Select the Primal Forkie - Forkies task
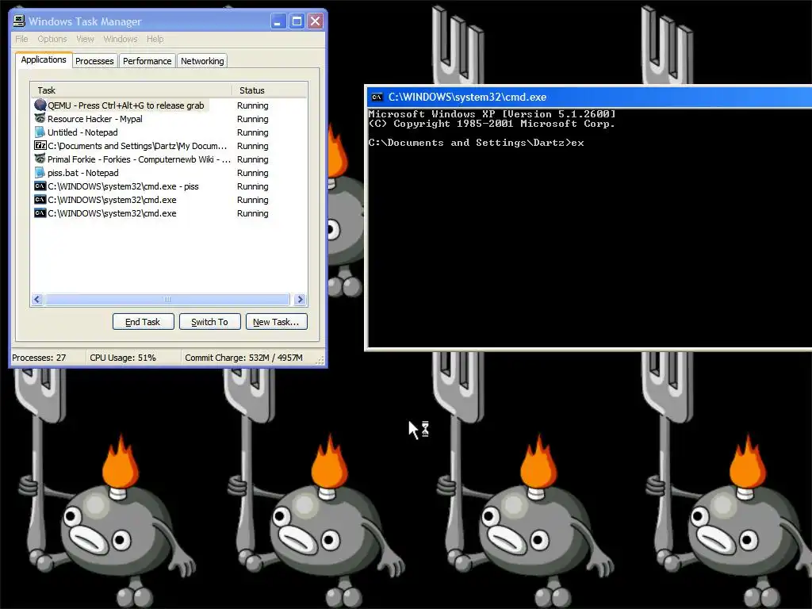The width and height of the screenshot is (812, 609). (x=139, y=159)
